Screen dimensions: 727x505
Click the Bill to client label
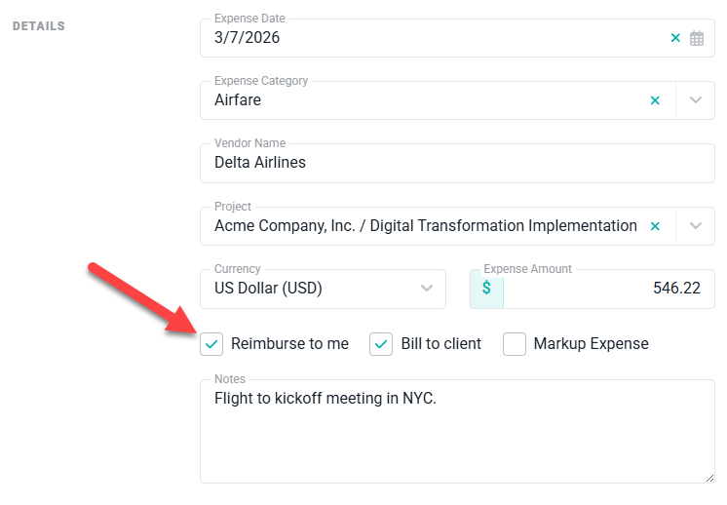(x=441, y=344)
